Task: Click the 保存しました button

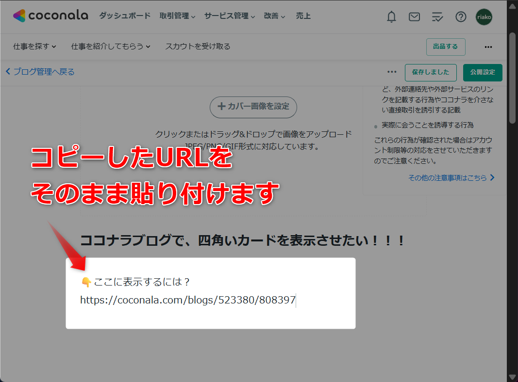Action: pyautogui.click(x=431, y=73)
